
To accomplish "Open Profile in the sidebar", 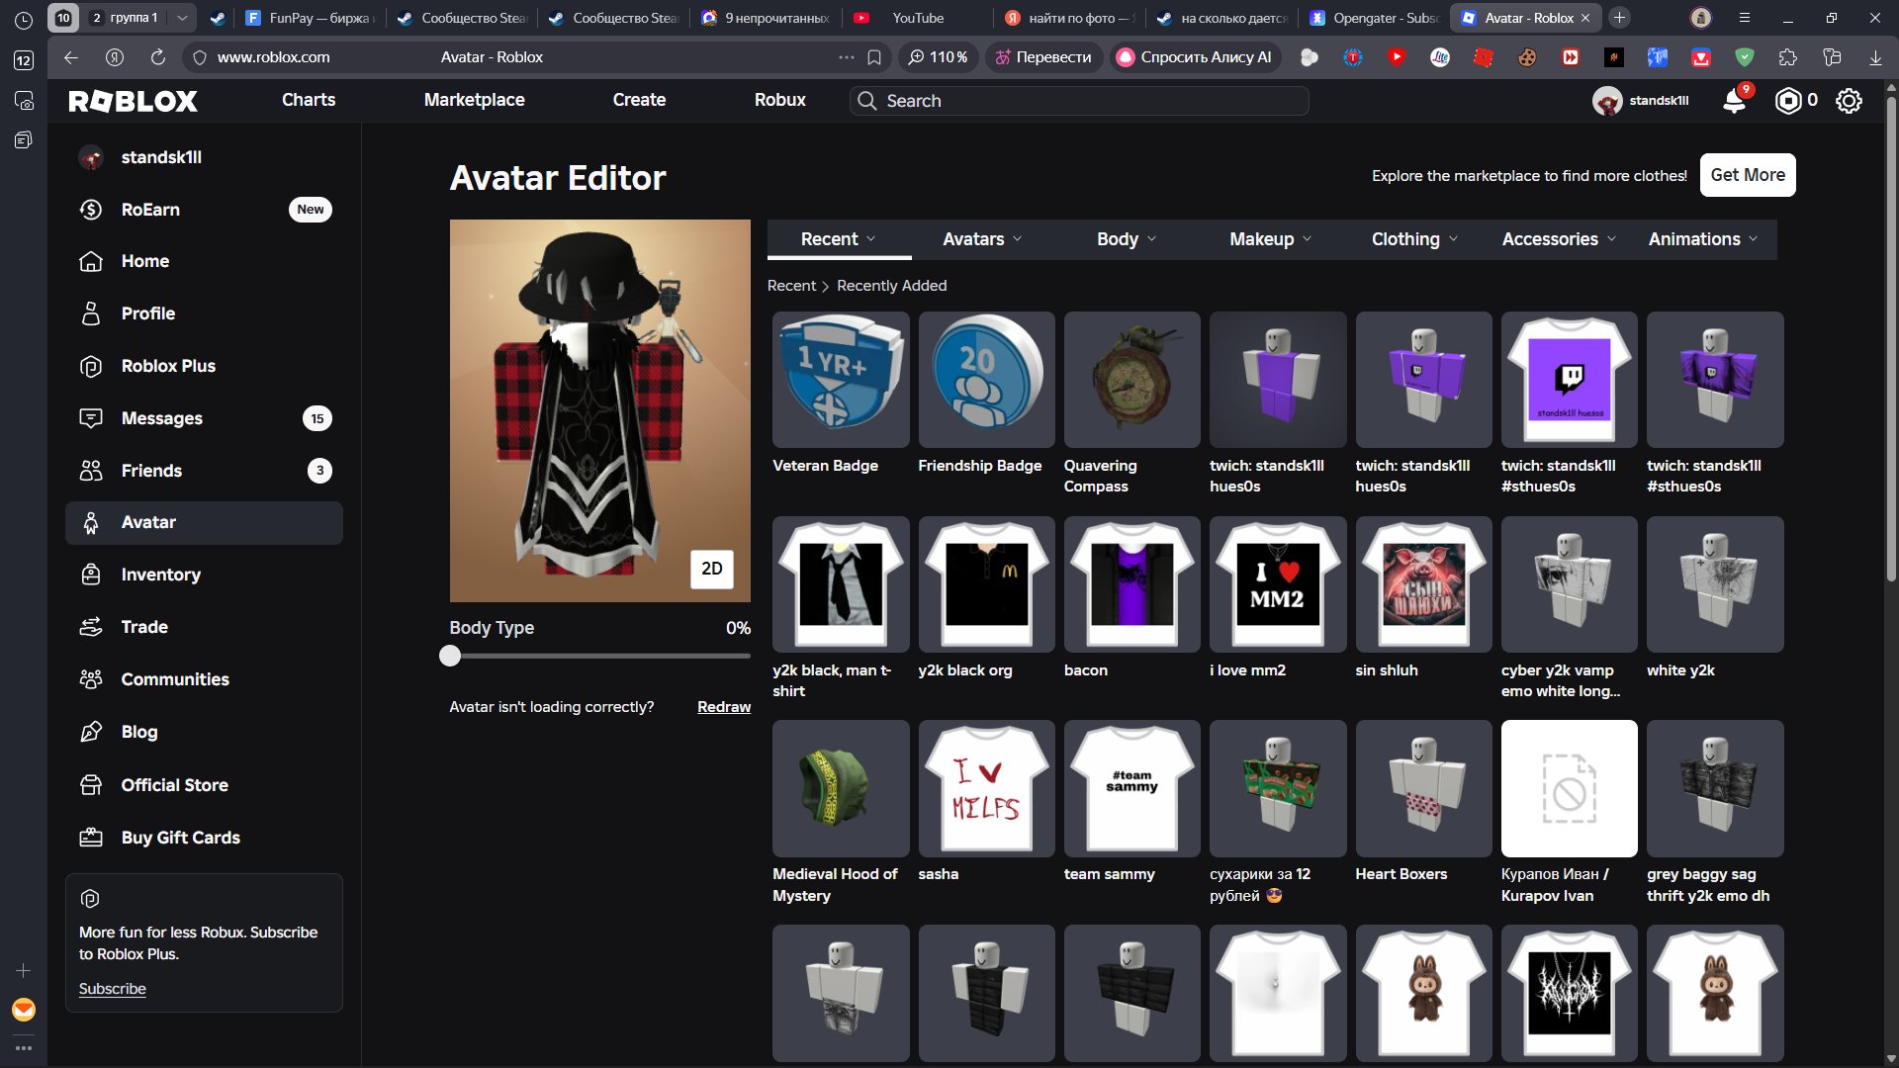I will pyautogui.click(x=204, y=313).
